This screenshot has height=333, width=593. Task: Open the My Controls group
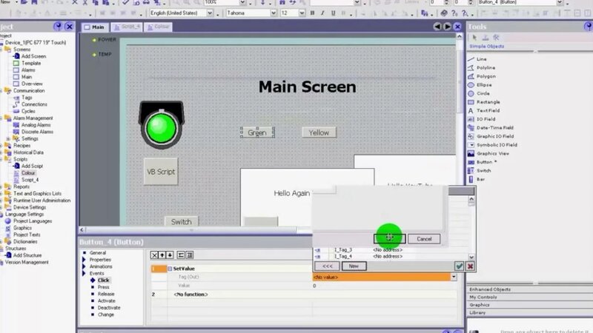pos(529,297)
